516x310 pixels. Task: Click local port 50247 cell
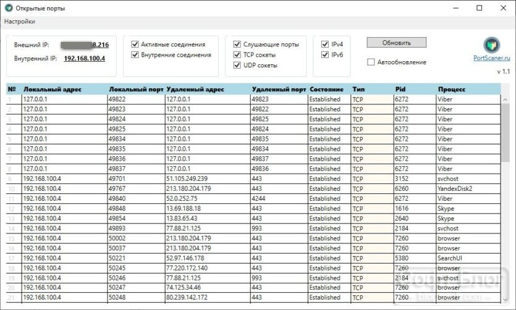[136, 288]
